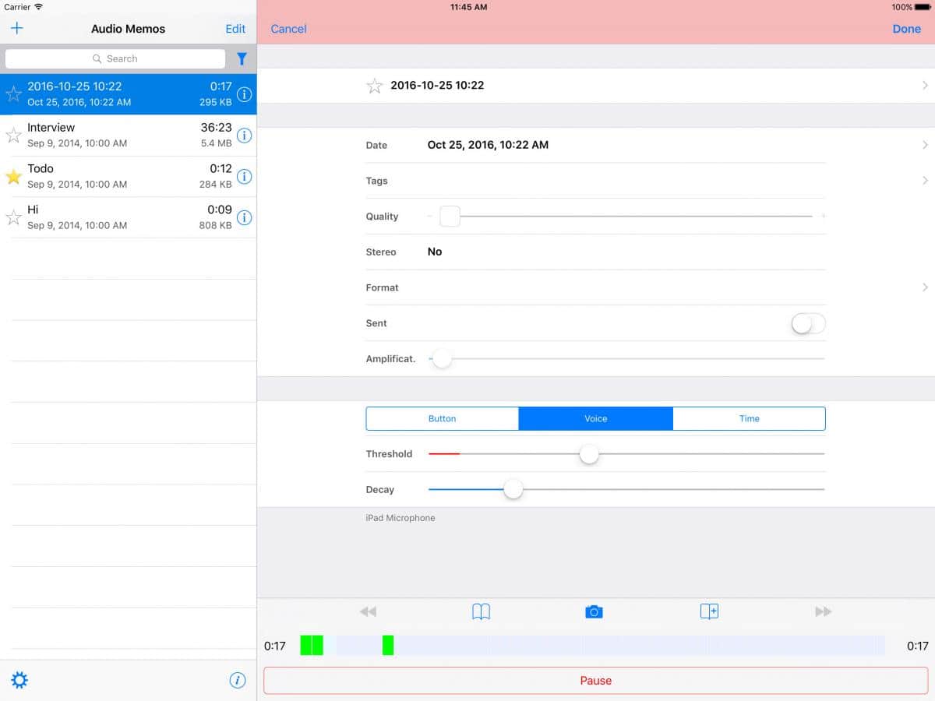Open settings gear in sidebar footer
This screenshot has width=935, height=701.
click(x=19, y=680)
